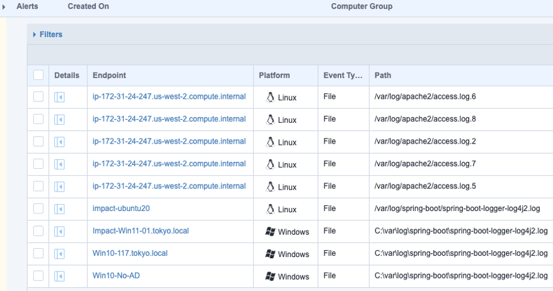Open endpoint link in access.log.7 row

pyautogui.click(x=169, y=164)
